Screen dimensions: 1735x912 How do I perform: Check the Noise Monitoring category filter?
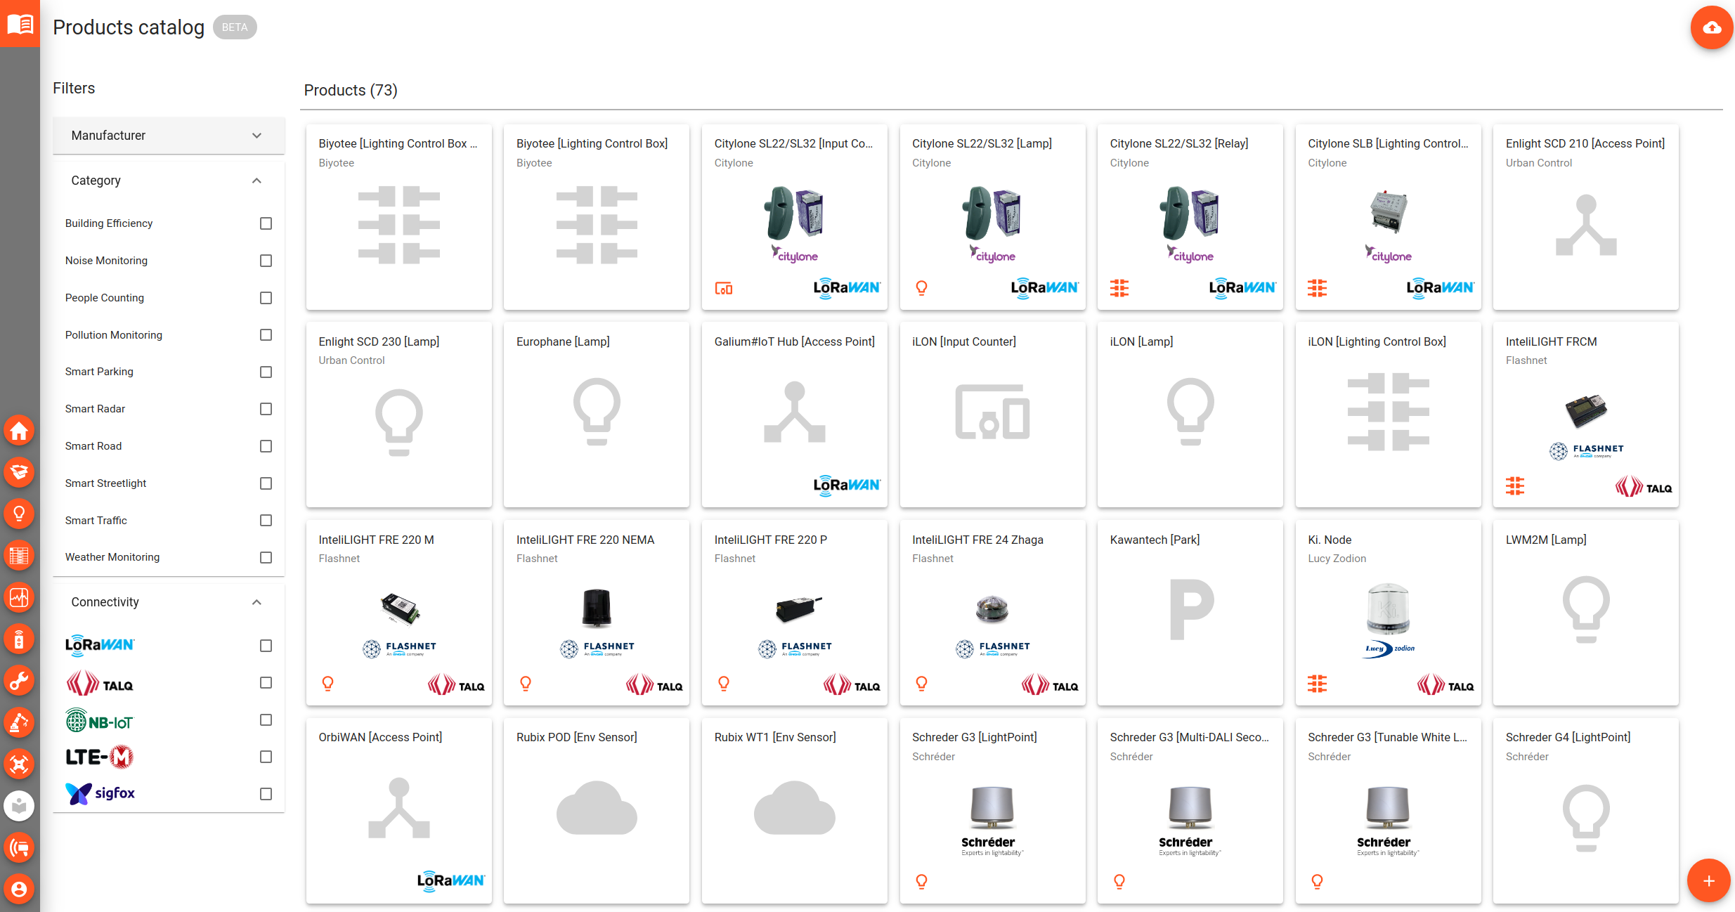pyautogui.click(x=266, y=261)
